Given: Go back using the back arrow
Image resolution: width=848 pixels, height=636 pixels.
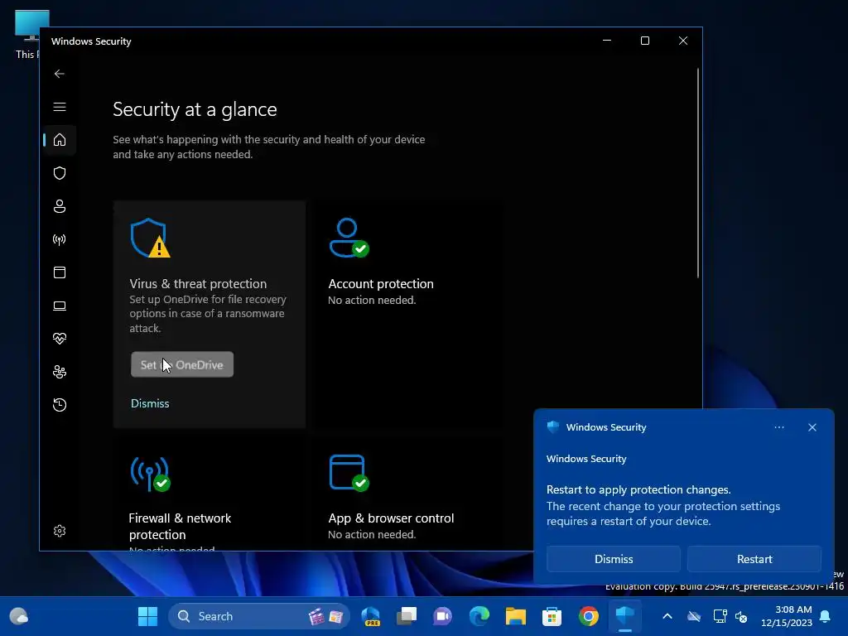Looking at the screenshot, I should click(60, 74).
